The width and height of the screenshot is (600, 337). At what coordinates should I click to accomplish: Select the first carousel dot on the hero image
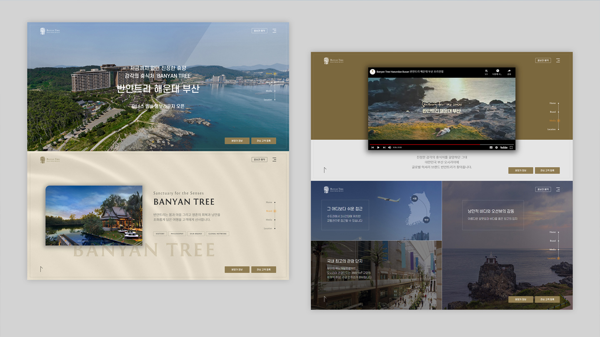point(153,142)
